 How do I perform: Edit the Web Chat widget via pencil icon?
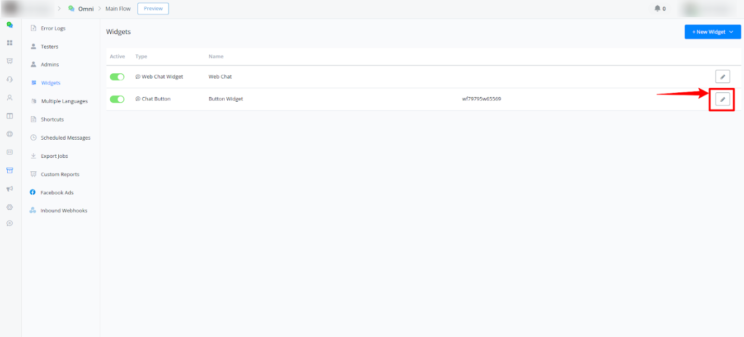point(722,77)
